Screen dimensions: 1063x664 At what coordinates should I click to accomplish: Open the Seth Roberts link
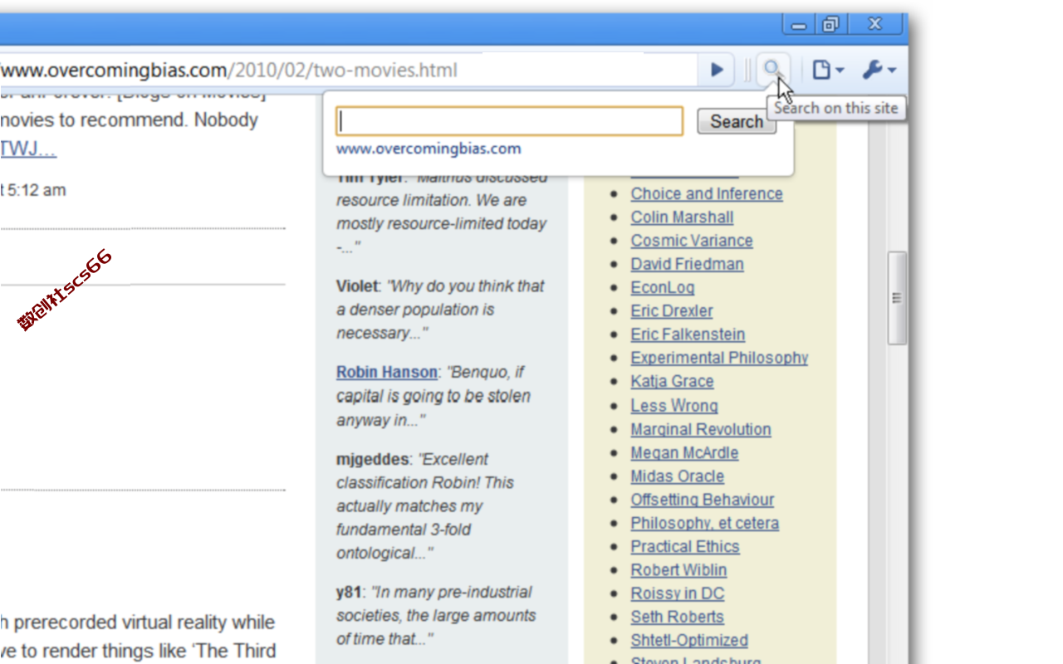click(x=677, y=617)
